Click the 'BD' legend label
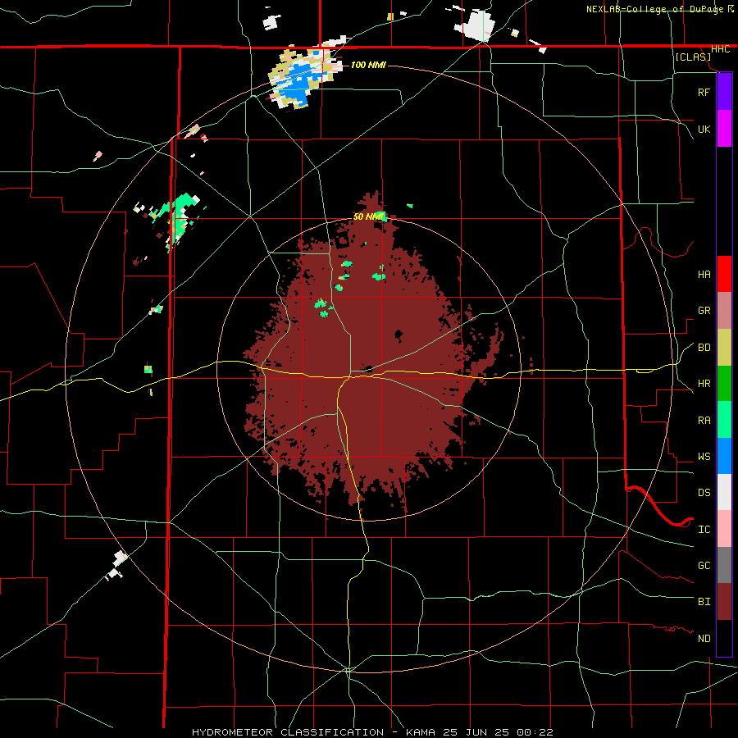Viewport: 738px width, 738px height. click(704, 348)
